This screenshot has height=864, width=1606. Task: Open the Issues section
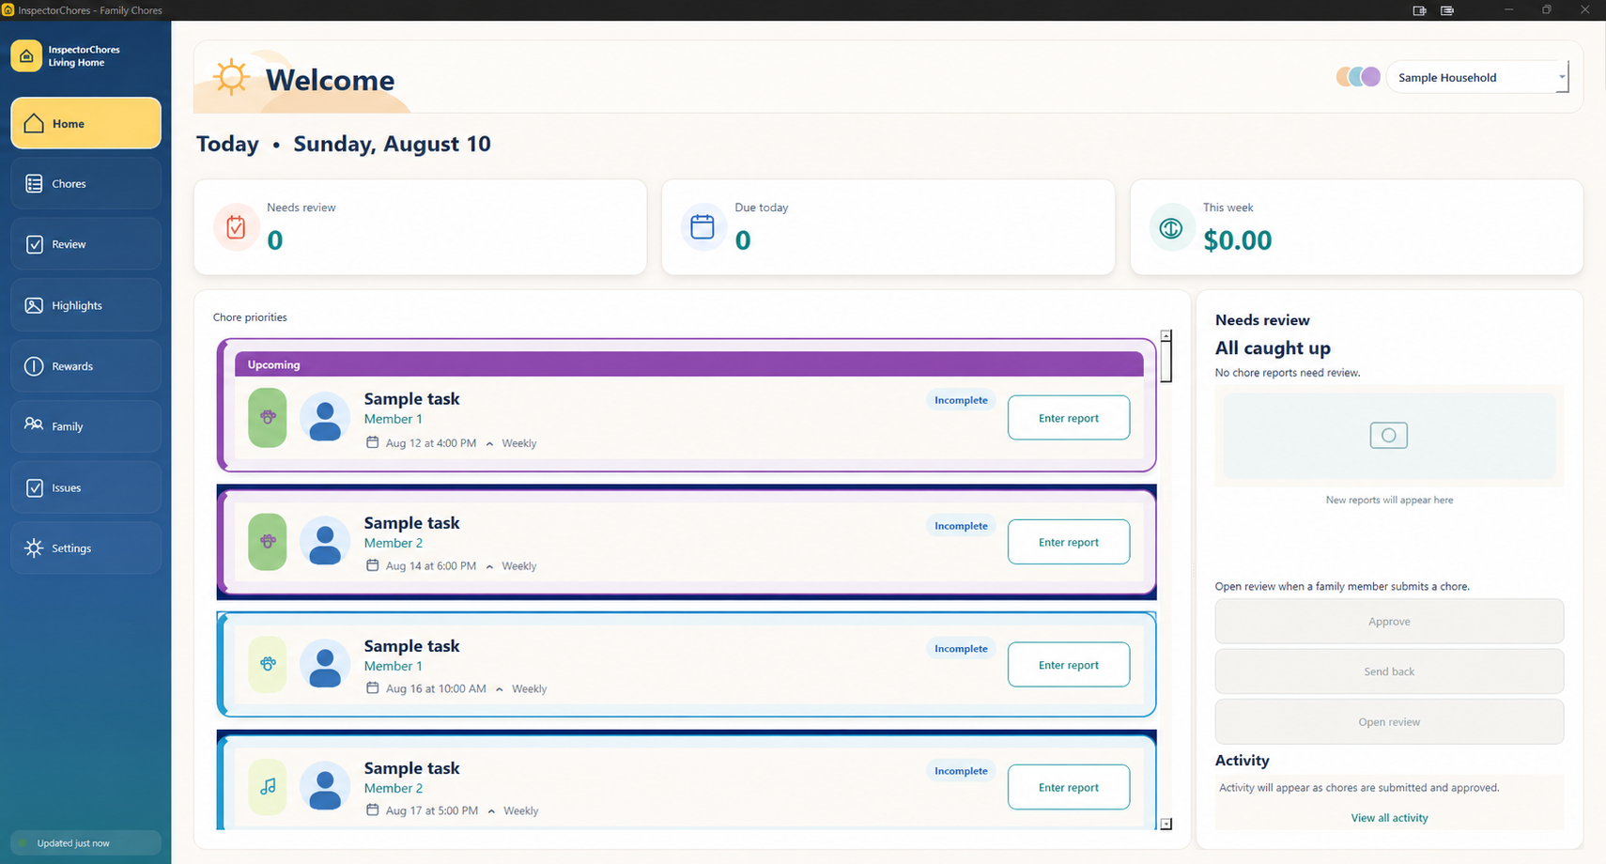click(85, 487)
